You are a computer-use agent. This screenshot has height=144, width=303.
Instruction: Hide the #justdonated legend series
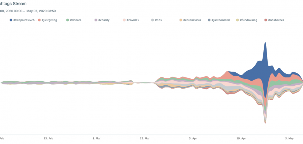(x=220, y=20)
